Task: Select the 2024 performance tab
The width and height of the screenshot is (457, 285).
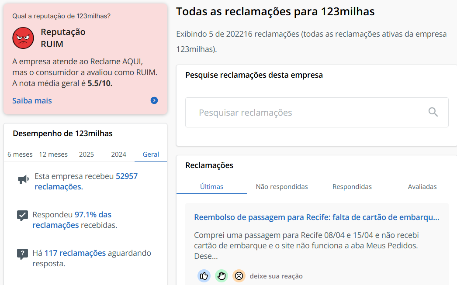Action: [118, 154]
